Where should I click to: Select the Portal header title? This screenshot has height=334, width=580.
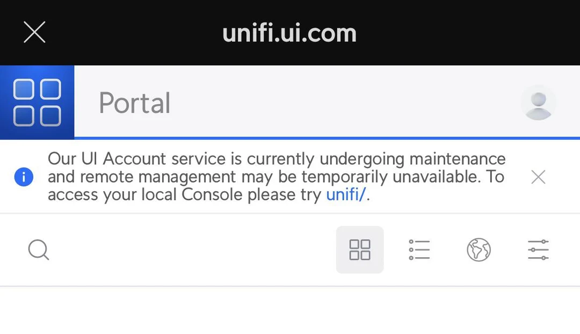[x=134, y=103]
